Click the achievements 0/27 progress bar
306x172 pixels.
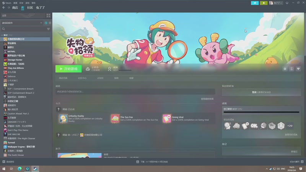(261, 112)
